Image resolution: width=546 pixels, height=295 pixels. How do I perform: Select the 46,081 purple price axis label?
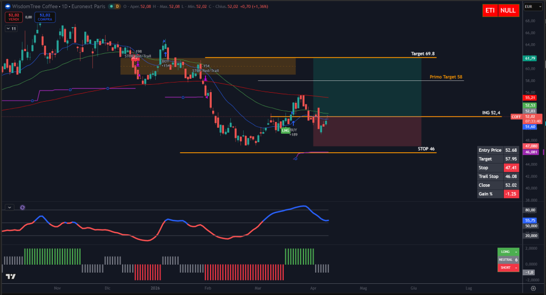point(531,152)
